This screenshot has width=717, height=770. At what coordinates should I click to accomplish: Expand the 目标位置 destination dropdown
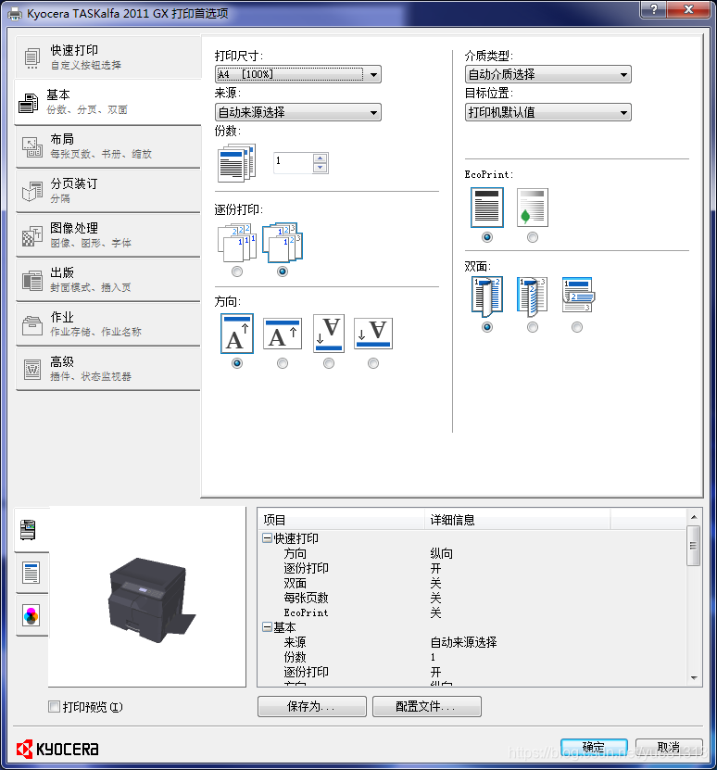tap(548, 112)
